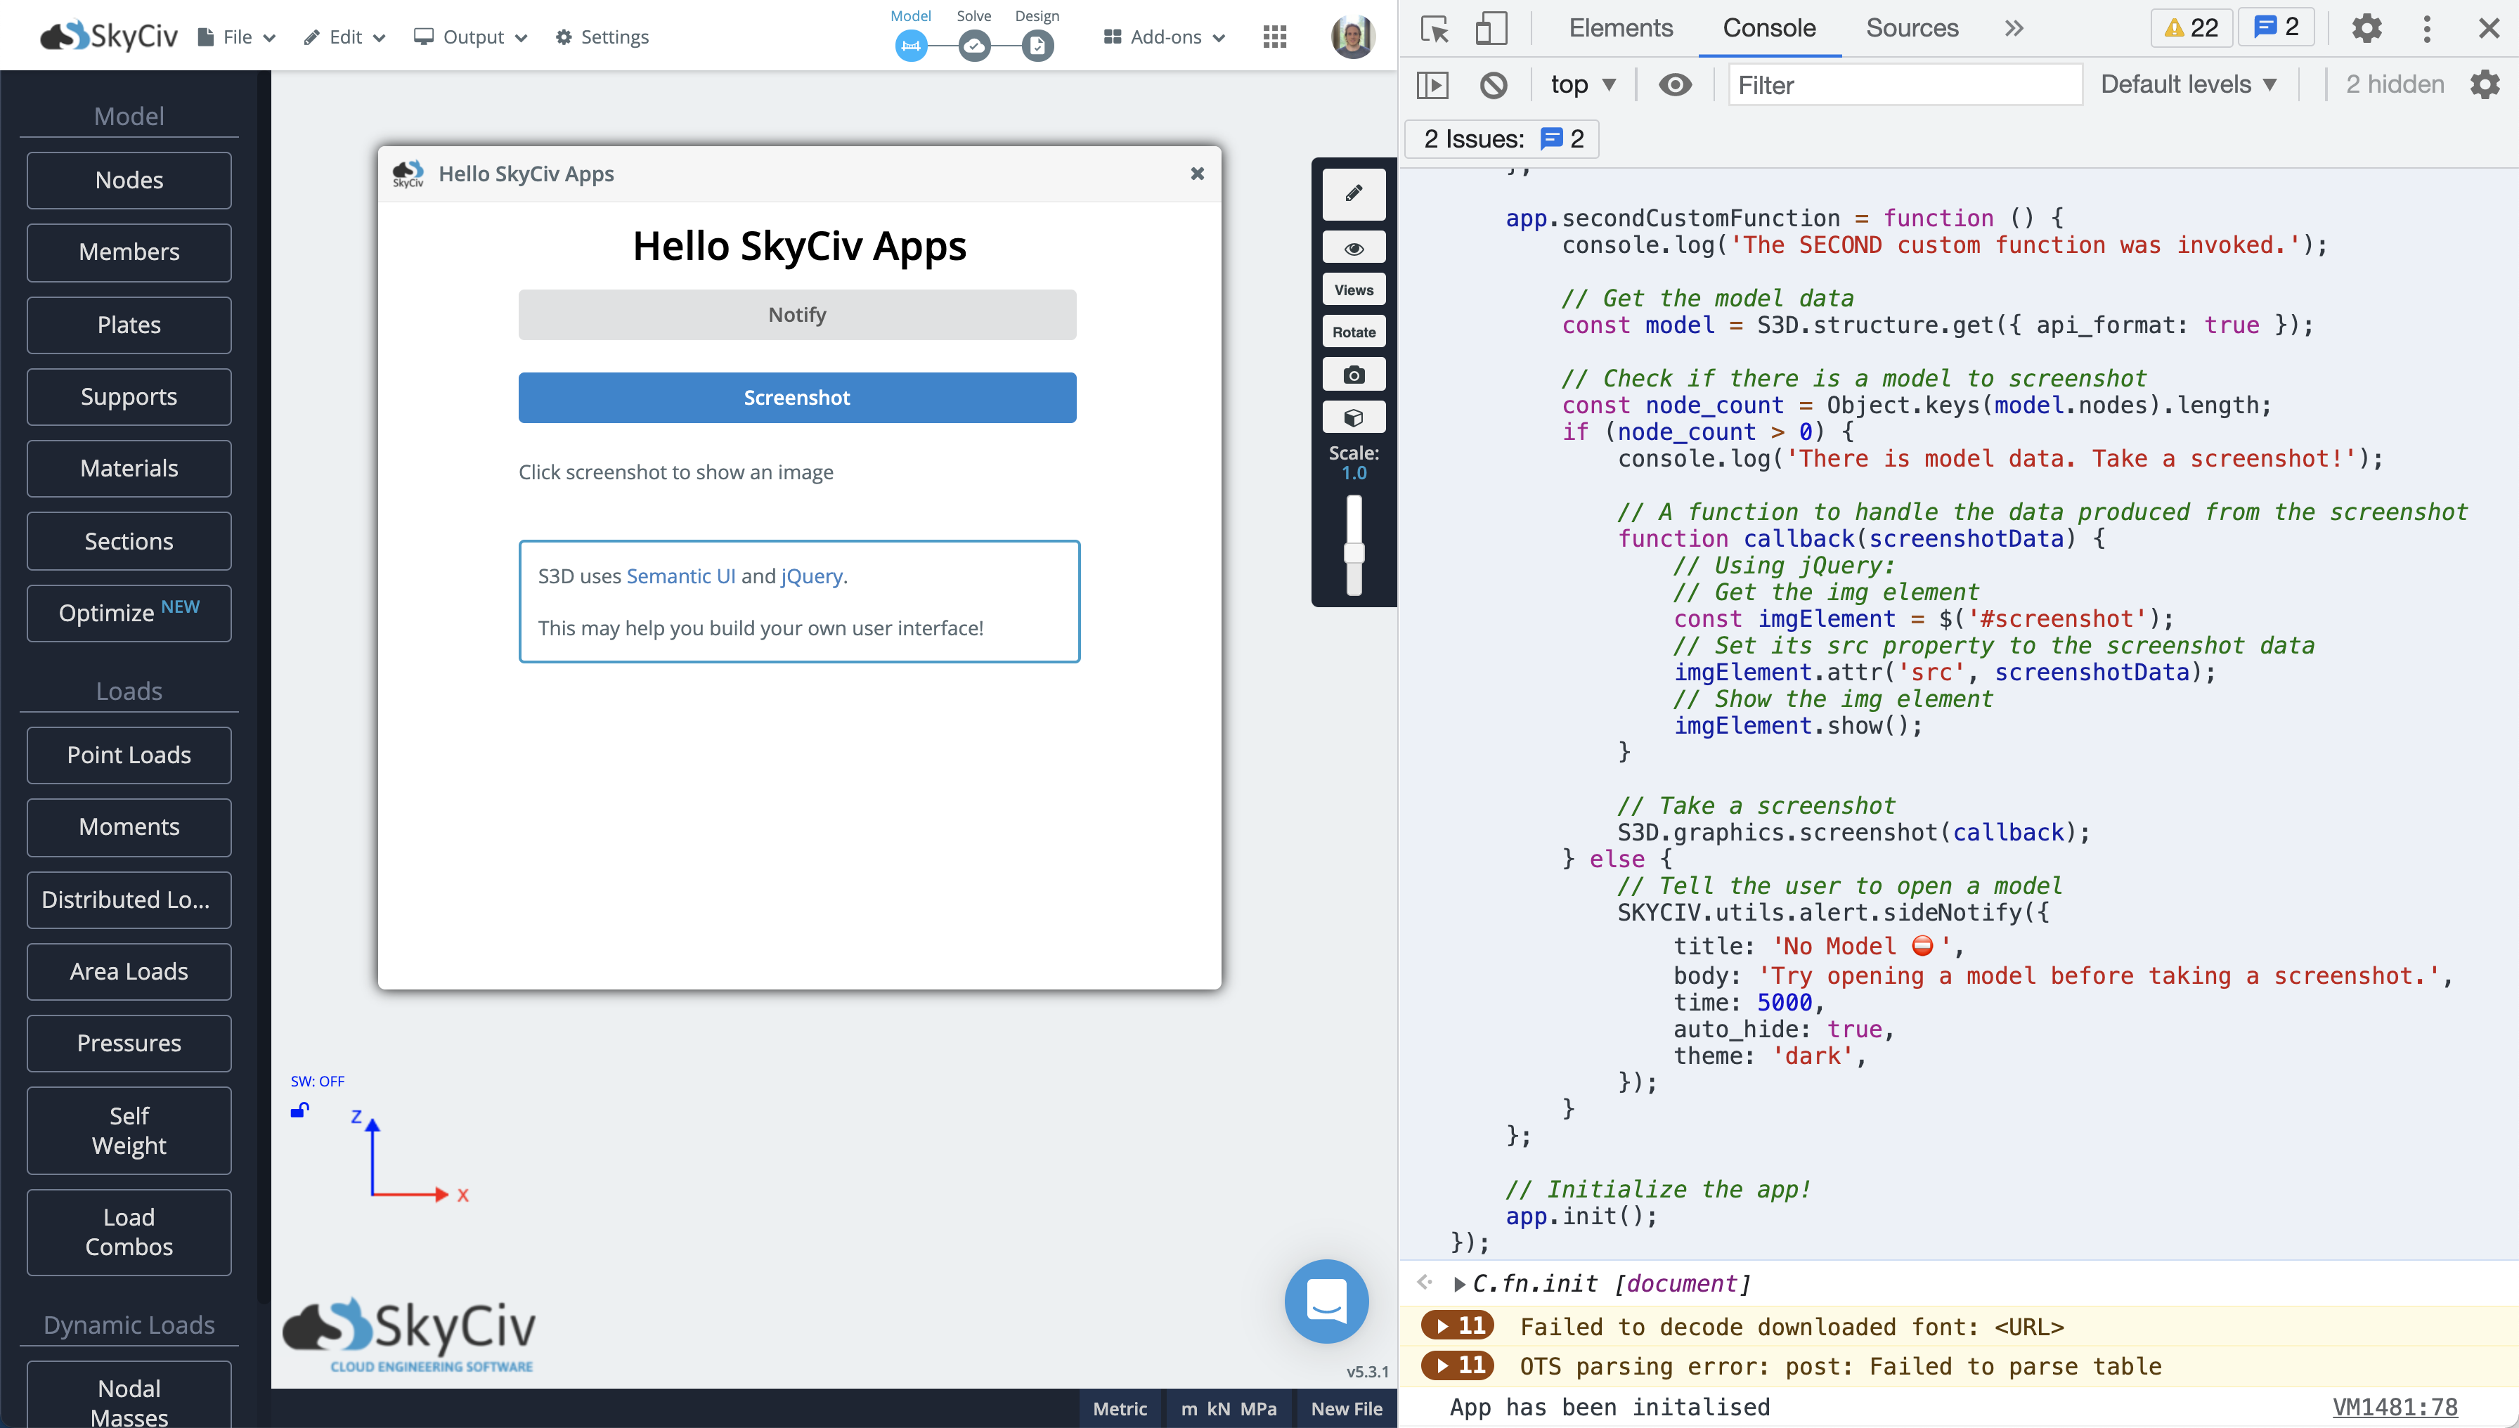The image size is (2519, 1428).
Task: Toggle visibility eye icon in viewport toolbar
Action: [x=1354, y=248]
